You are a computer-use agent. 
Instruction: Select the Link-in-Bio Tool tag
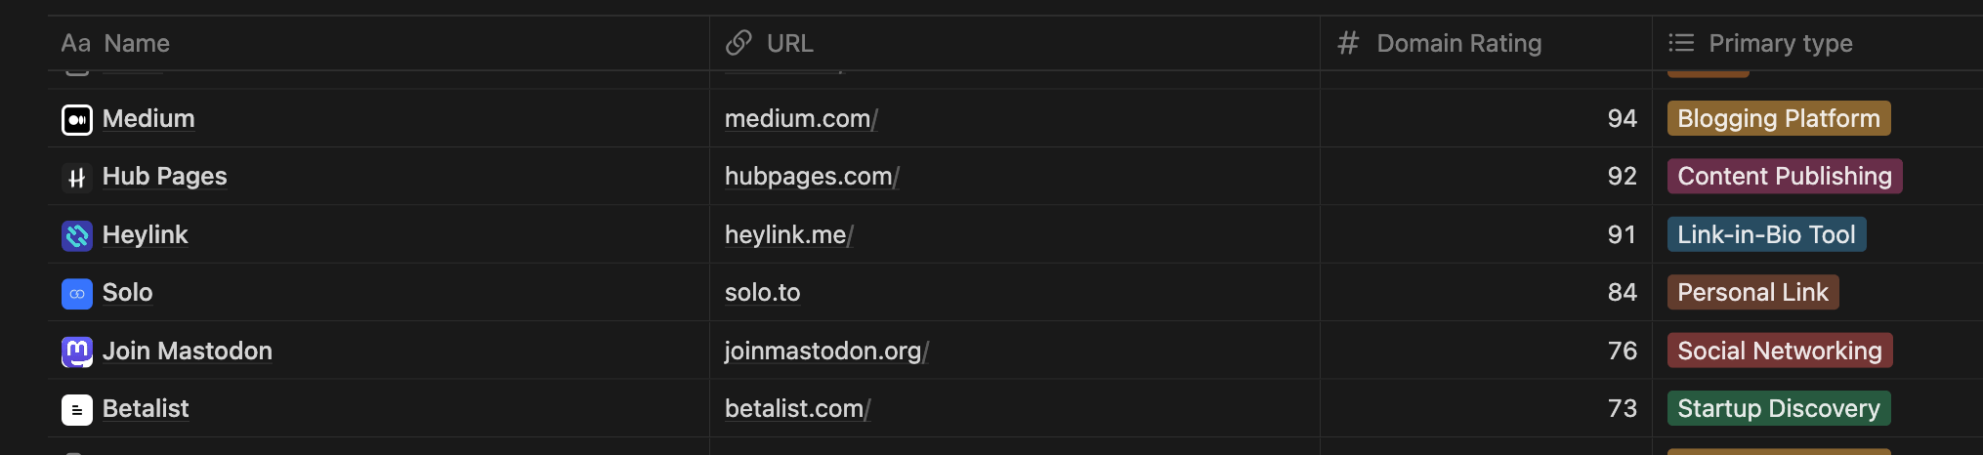tap(1766, 235)
